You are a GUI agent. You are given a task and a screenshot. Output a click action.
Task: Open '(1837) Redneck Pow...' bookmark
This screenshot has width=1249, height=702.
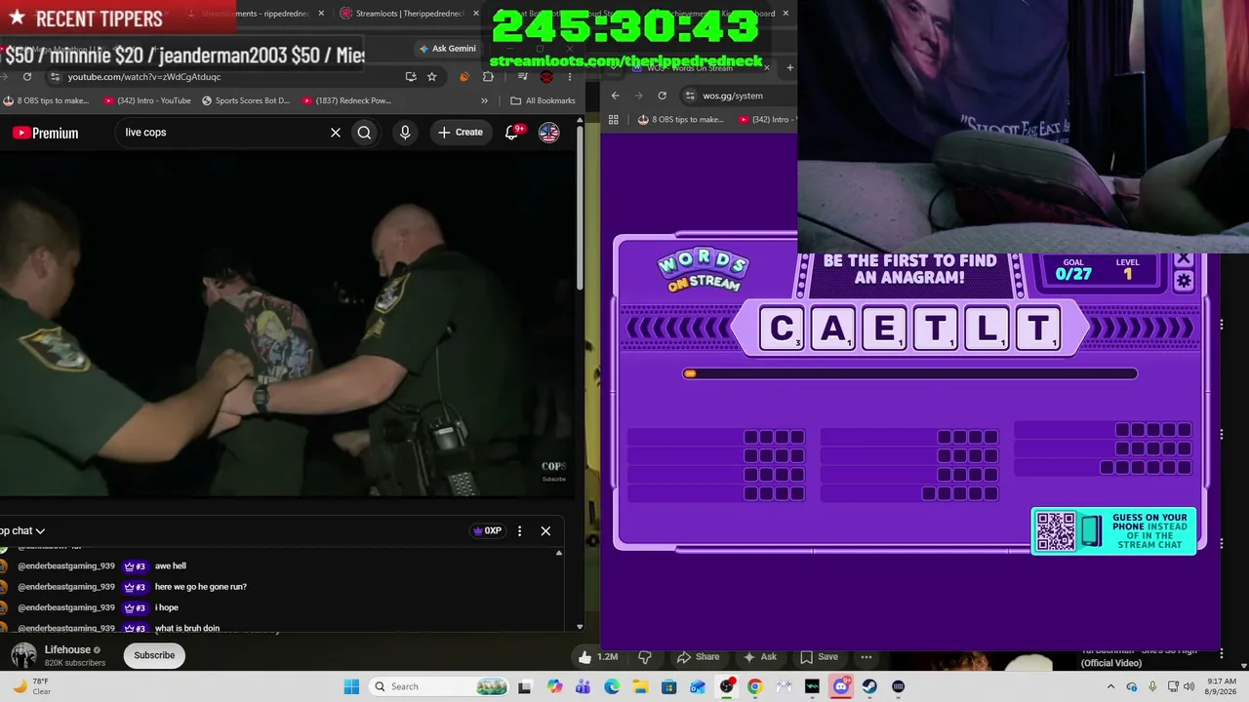(346, 100)
